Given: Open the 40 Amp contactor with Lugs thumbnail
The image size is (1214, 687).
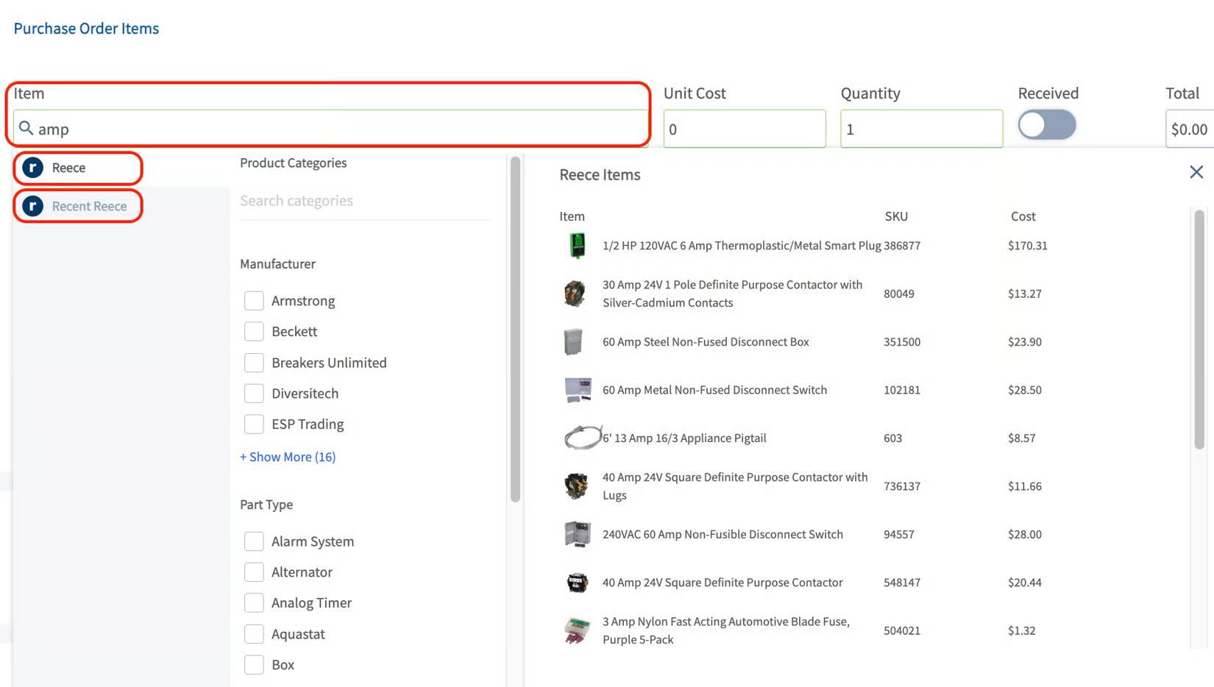Looking at the screenshot, I should (x=576, y=486).
